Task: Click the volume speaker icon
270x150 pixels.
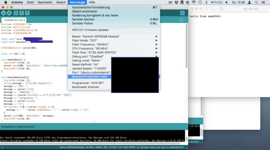Action: click(226, 2)
